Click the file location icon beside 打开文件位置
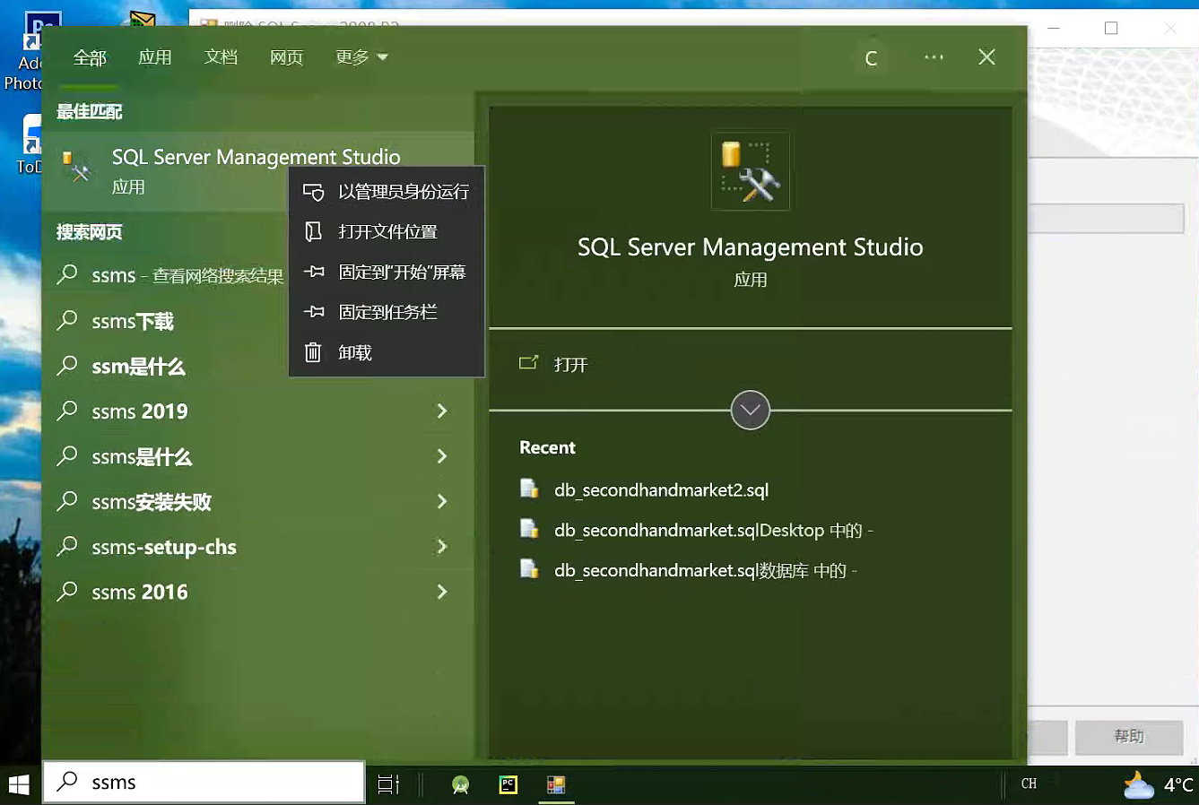This screenshot has width=1199, height=805. click(x=313, y=232)
